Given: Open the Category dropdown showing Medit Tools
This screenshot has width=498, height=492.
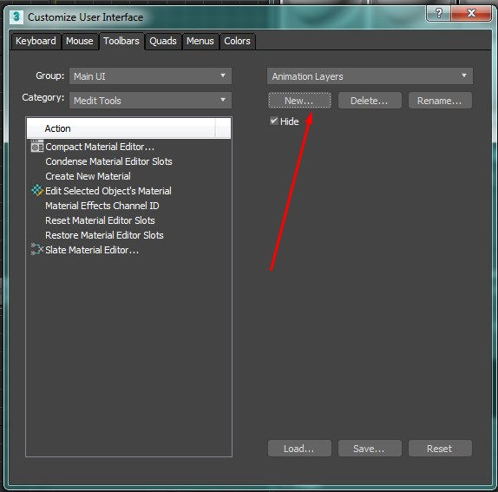Looking at the screenshot, I should coord(150,101).
